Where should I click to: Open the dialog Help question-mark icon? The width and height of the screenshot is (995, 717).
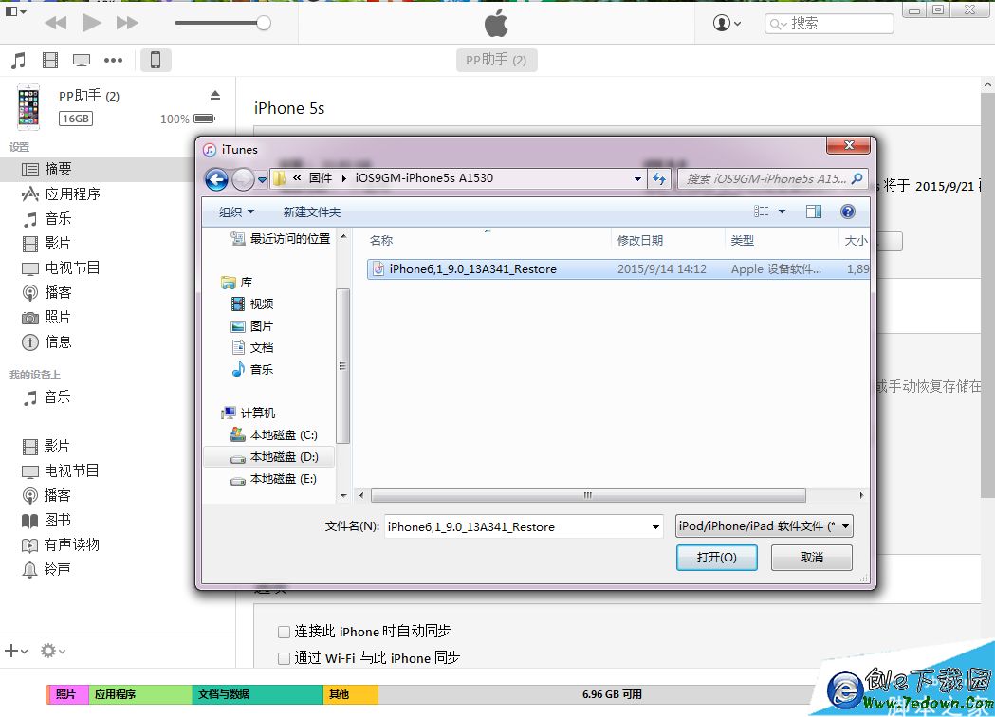point(847,211)
